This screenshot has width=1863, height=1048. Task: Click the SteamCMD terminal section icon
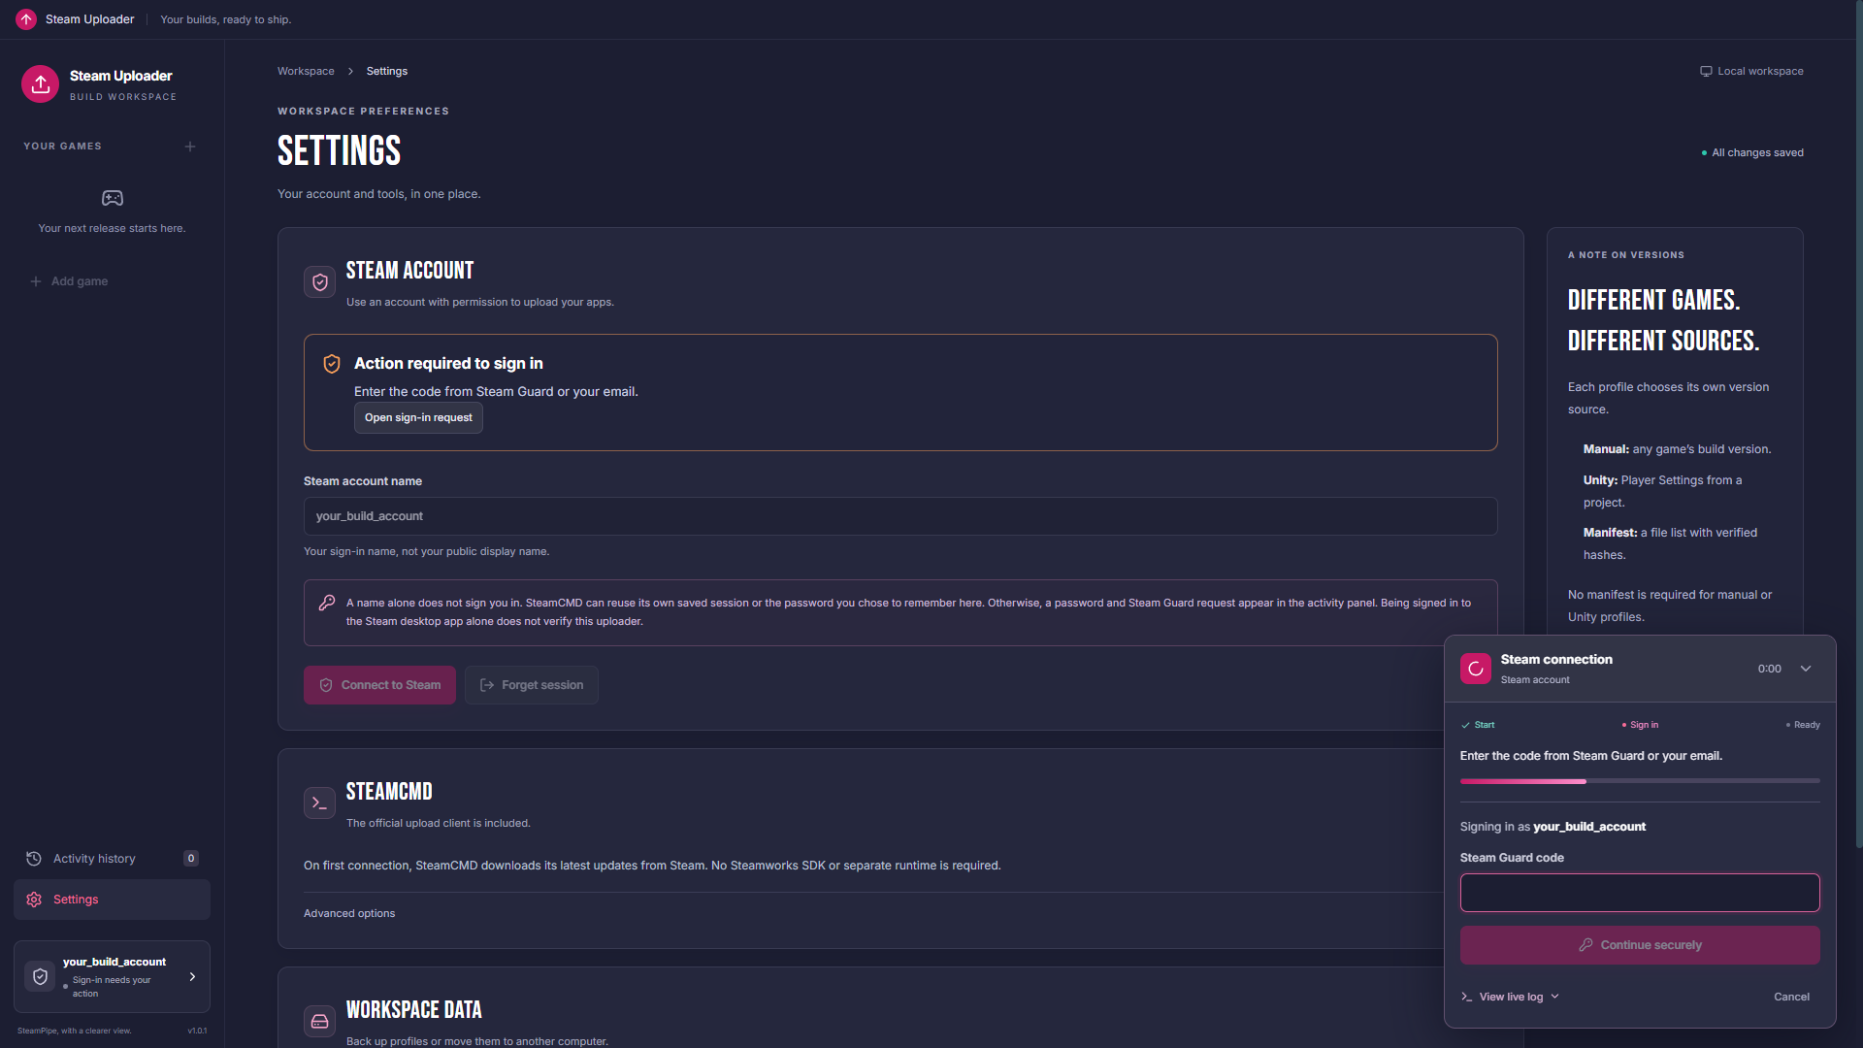click(319, 803)
